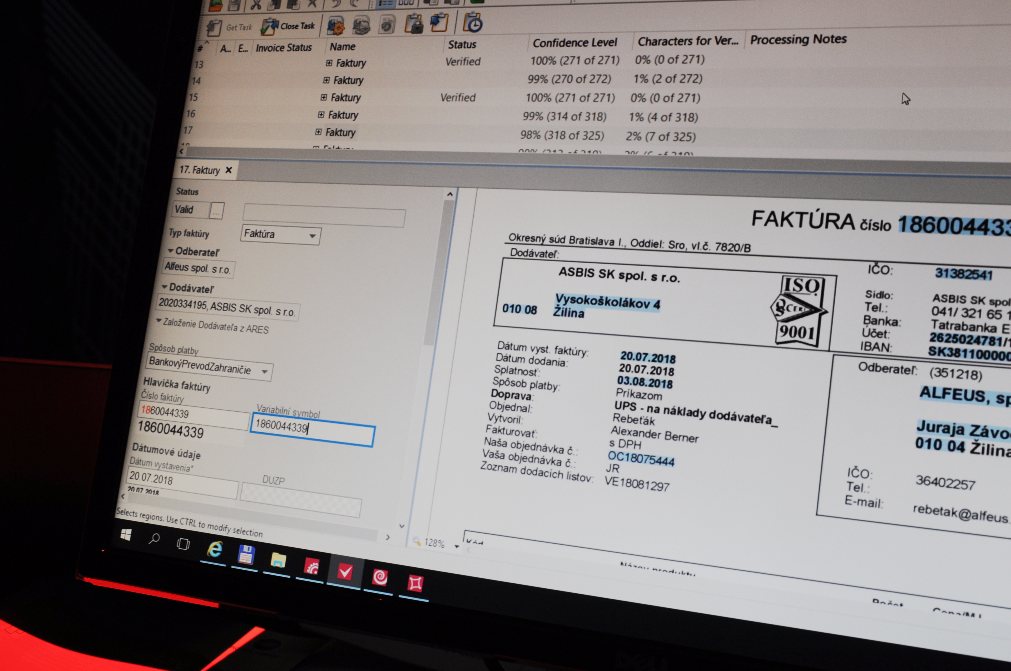This screenshot has width=1011, height=671.
Task: Click the scissors cut icon in toolbar
Action: tap(256, 5)
